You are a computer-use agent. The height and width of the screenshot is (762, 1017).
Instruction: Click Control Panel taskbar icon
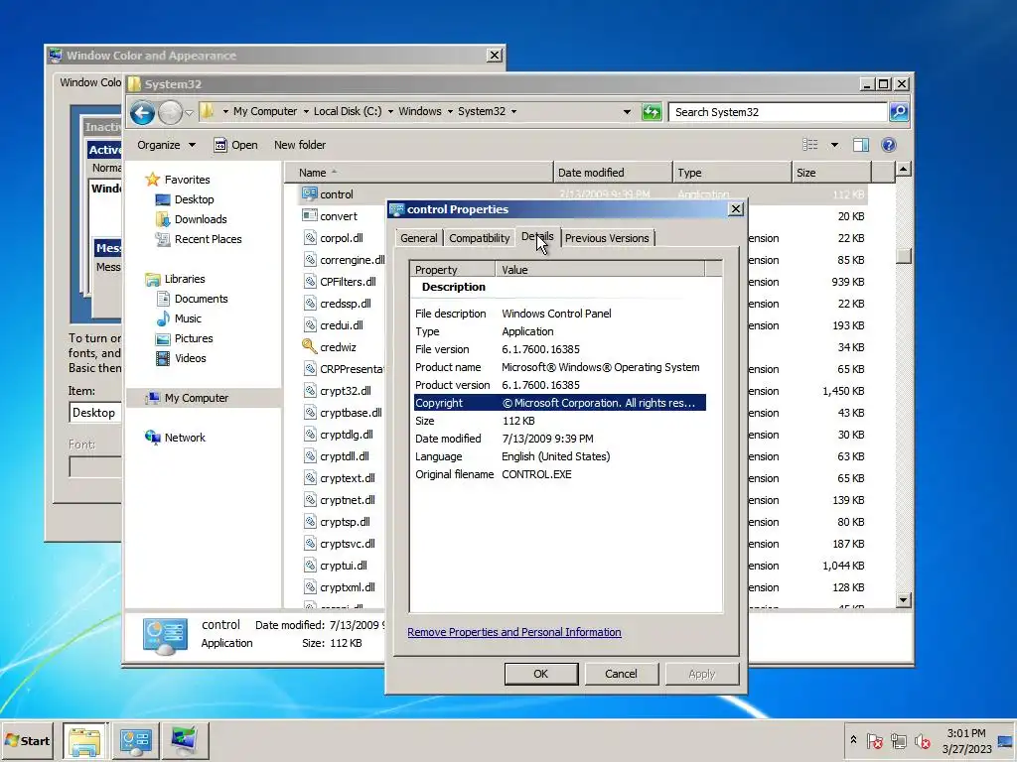(x=135, y=740)
